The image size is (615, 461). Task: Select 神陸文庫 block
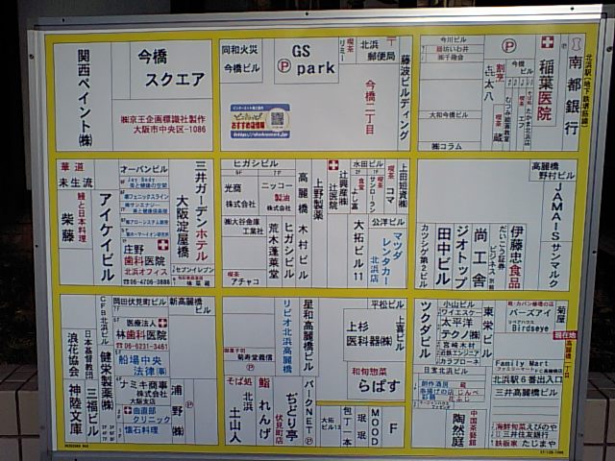[75, 408]
